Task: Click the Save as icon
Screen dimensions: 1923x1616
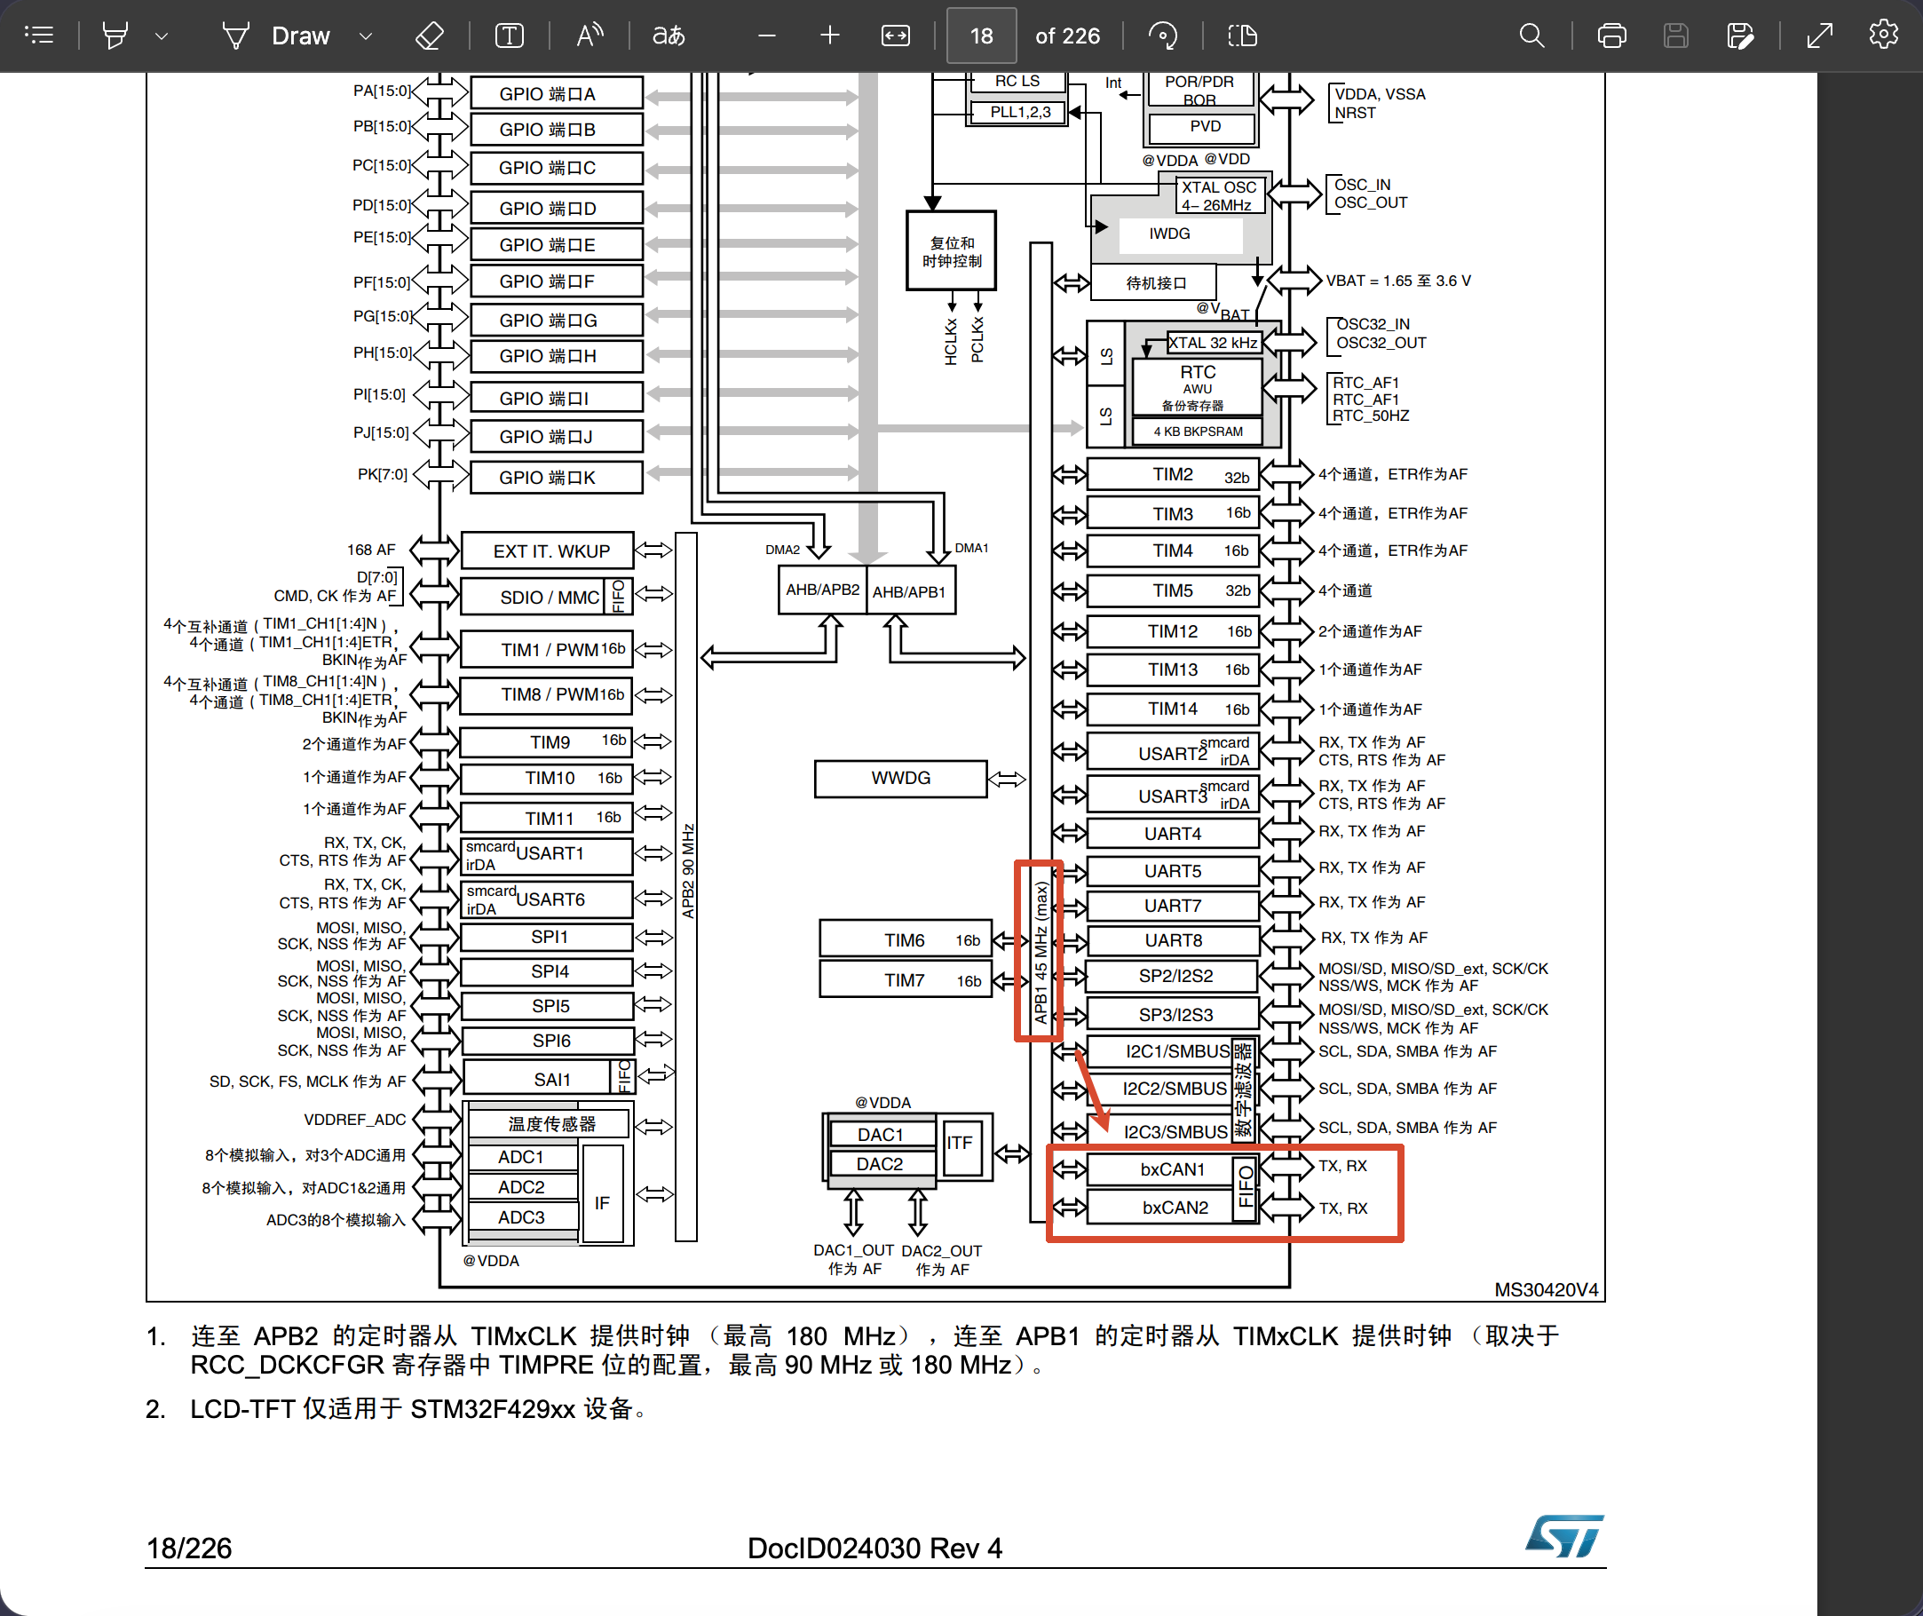Action: click(x=1740, y=36)
